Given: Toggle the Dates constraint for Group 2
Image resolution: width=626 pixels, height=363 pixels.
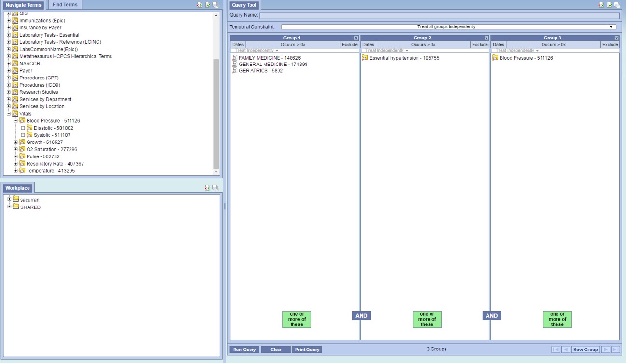Looking at the screenshot, I should click(x=368, y=44).
